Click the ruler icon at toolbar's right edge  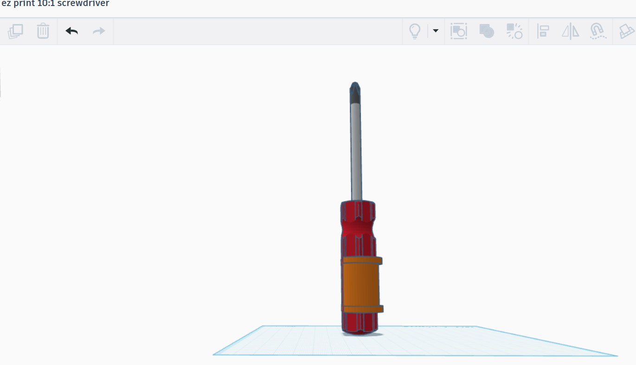[627, 31]
